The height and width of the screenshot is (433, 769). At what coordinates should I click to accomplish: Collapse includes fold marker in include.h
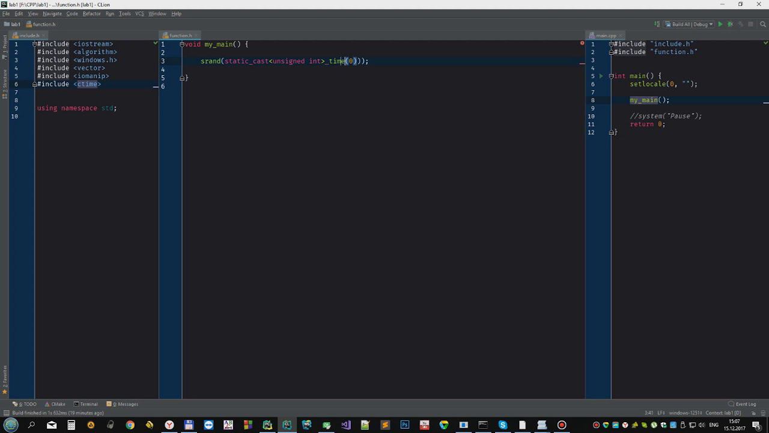[x=34, y=45]
